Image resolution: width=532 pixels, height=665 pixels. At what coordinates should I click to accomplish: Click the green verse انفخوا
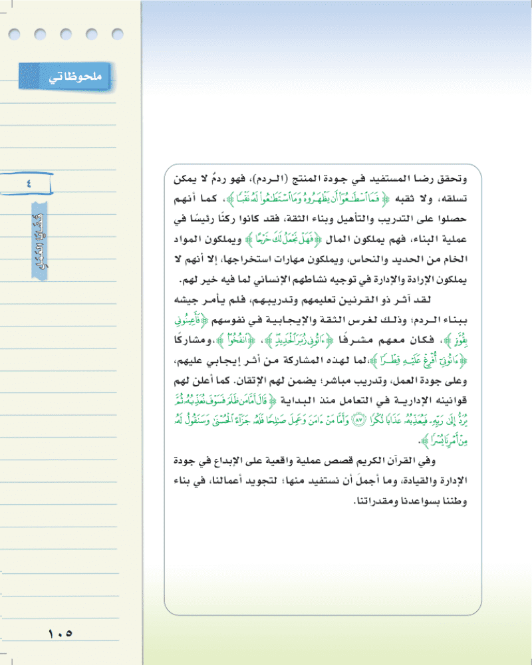coord(235,340)
